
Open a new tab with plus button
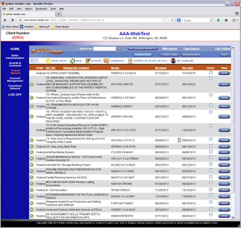pyautogui.click(x=58, y=14)
